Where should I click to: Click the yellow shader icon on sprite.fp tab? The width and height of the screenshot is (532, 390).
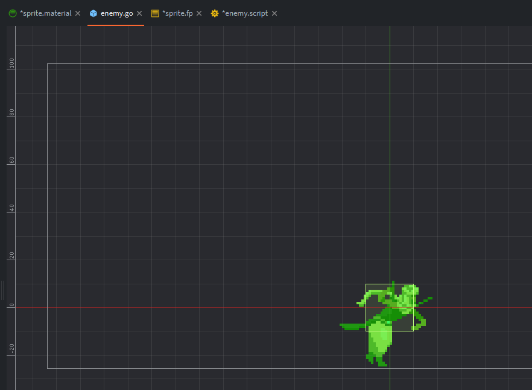click(155, 13)
